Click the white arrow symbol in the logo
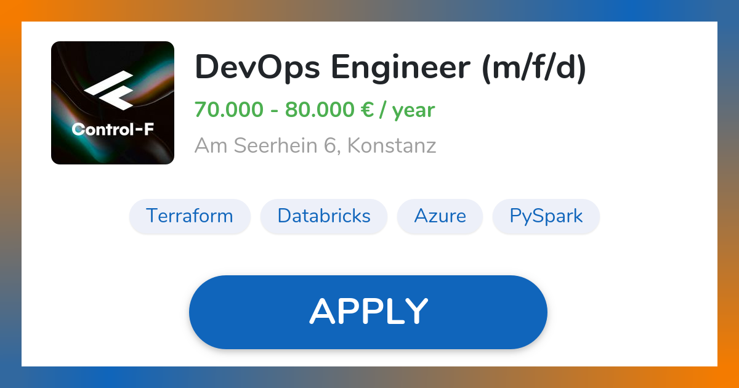 (x=109, y=93)
